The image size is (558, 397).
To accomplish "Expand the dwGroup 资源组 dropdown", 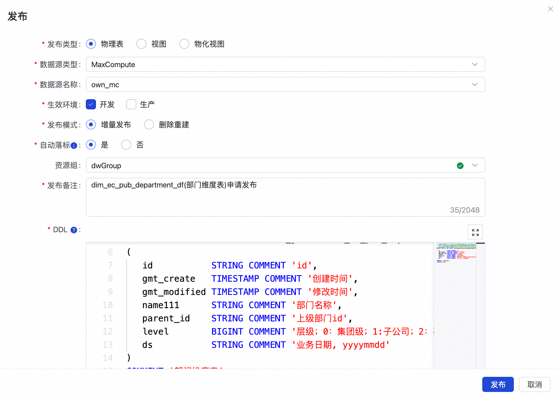I will [475, 165].
